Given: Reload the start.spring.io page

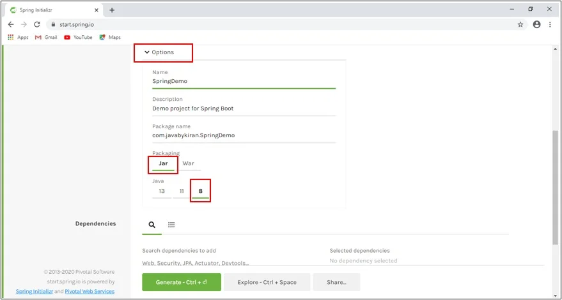Looking at the screenshot, I should click(36, 24).
